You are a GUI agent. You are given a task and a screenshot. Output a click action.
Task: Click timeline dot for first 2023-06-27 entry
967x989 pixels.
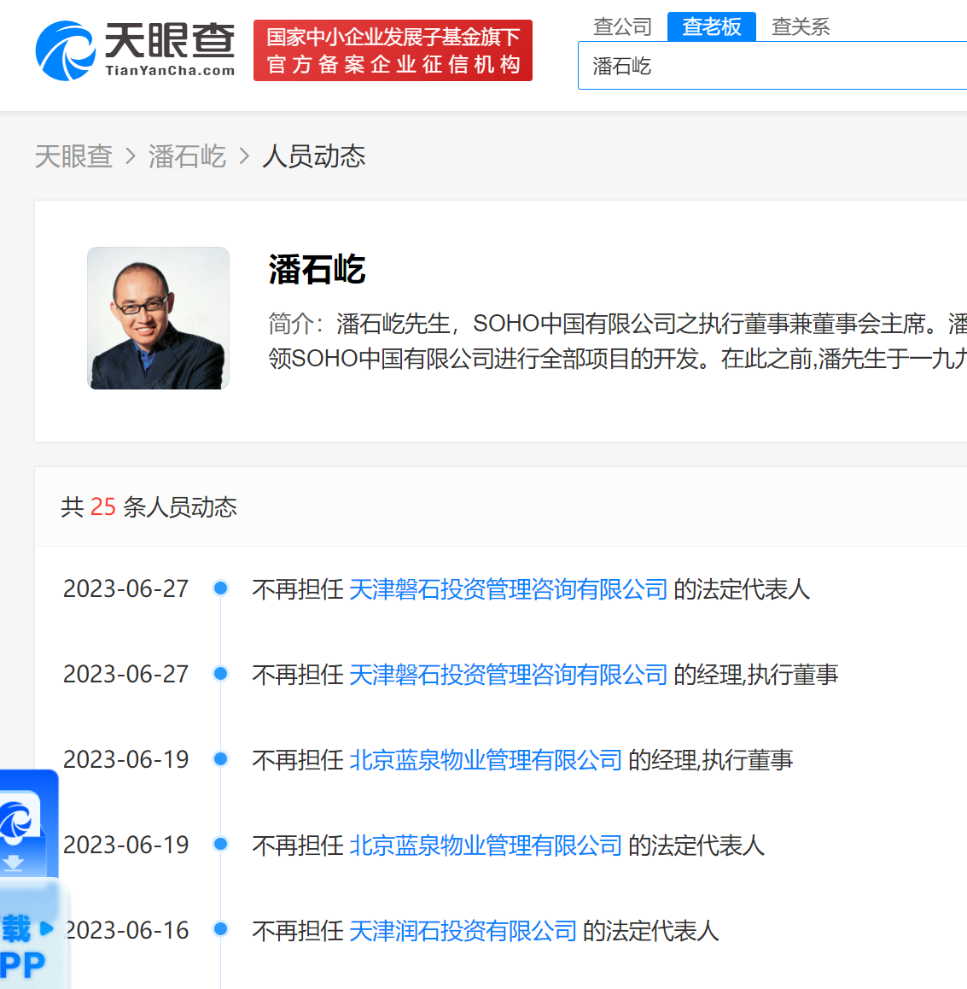tap(221, 588)
